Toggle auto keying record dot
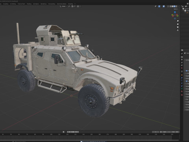The height and width of the screenshot is (142, 189). point(63,132)
